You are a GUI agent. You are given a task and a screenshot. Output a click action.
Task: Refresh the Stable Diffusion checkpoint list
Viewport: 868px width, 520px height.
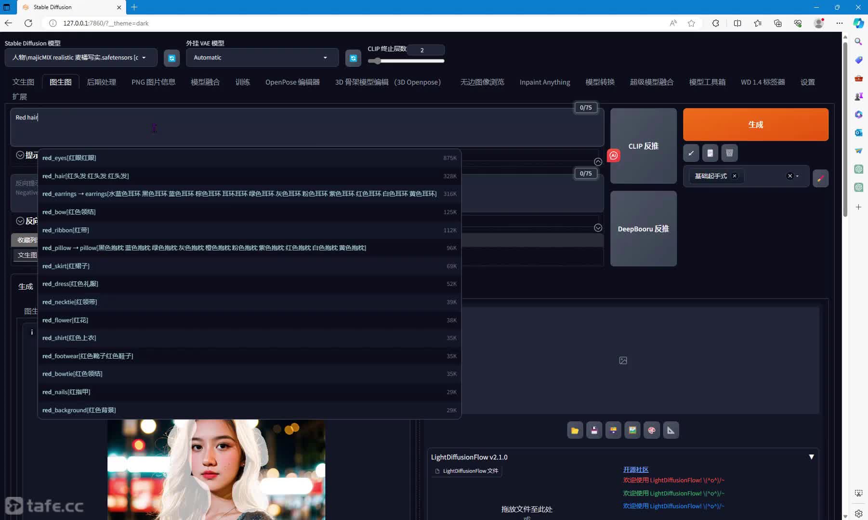click(x=171, y=58)
